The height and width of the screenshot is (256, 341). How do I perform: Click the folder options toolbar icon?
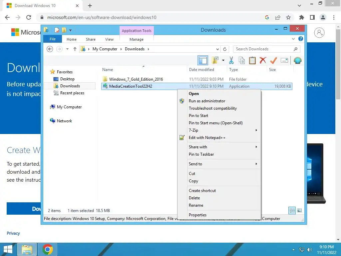[215, 60]
